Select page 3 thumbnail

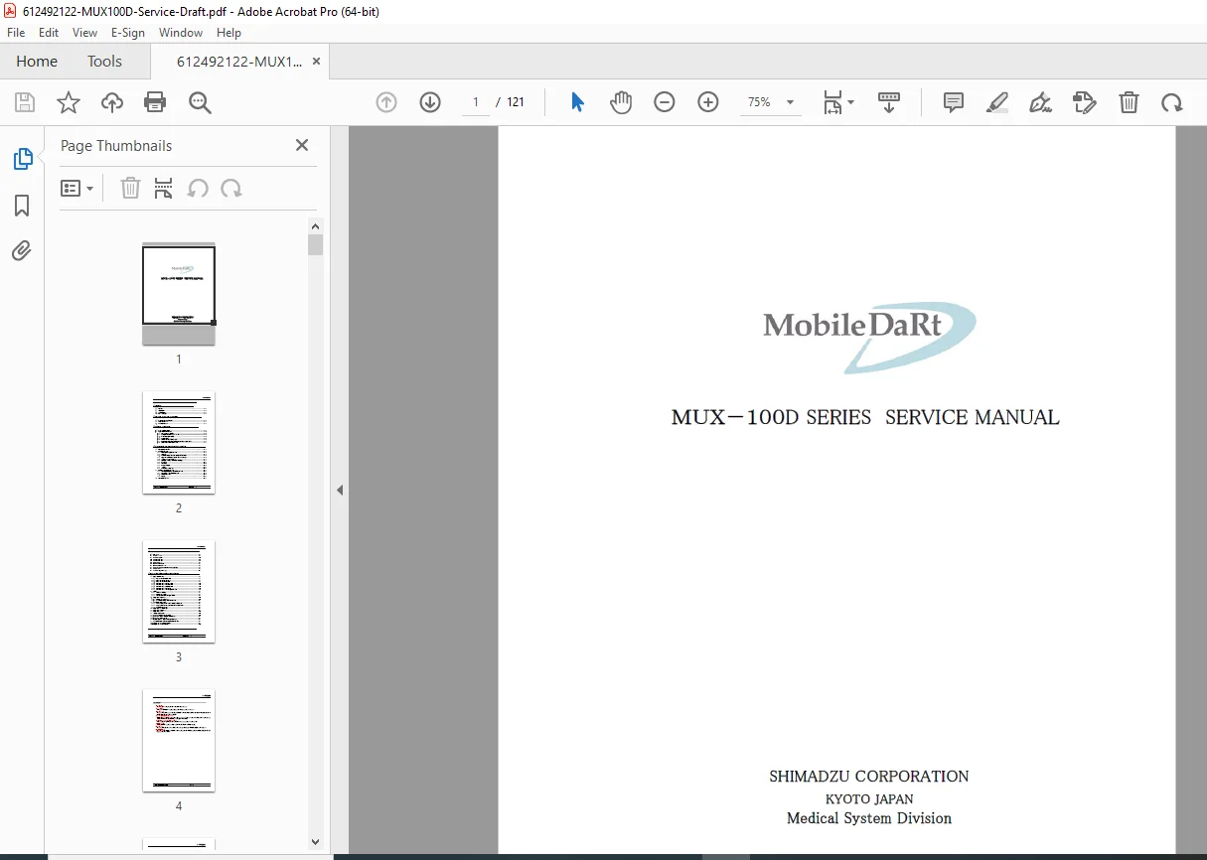179,592
